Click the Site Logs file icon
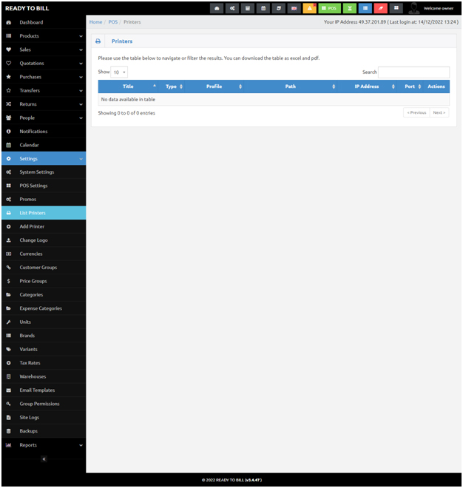The width and height of the screenshot is (463, 488). point(9,418)
